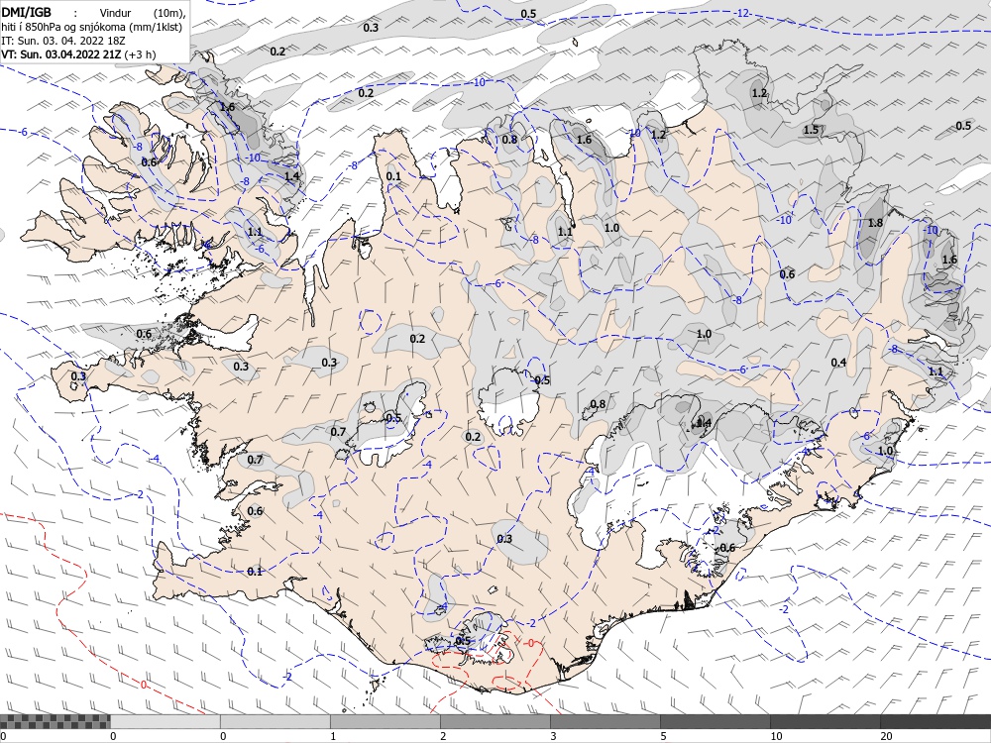Image resolution: width=991 pixels, height=743 pixels.
Task: Click the legend scale label '1'
Action: coord(333,736)
